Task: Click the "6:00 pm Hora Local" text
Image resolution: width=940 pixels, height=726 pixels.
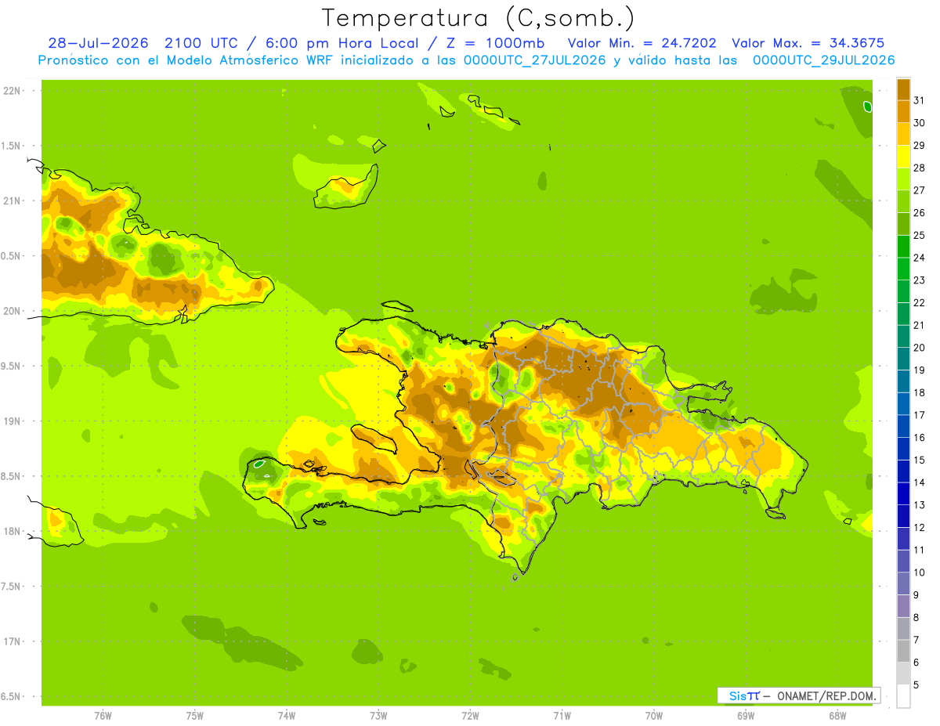Action: [342, 43]
